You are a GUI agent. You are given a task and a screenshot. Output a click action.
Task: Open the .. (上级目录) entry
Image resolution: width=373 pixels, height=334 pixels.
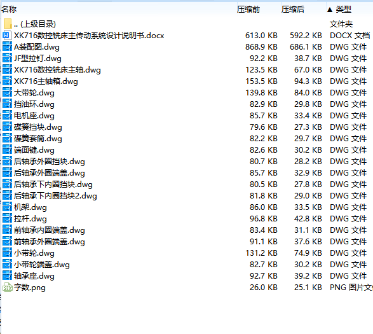(35, 24)
